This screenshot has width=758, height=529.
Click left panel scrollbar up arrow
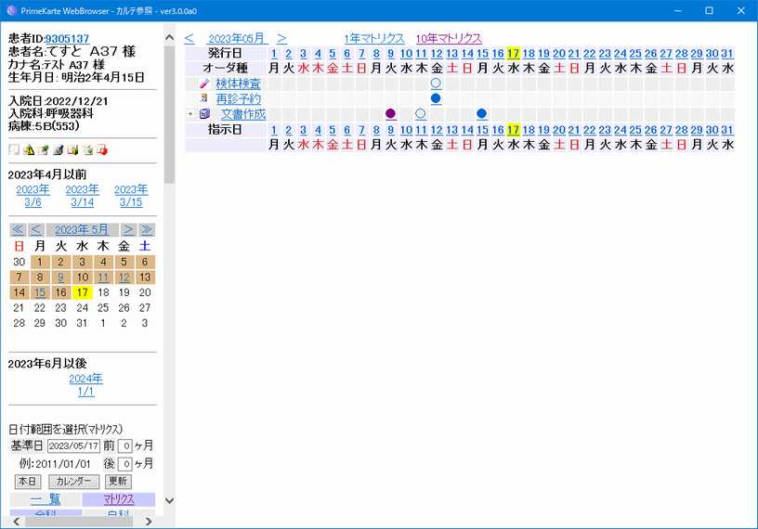169,37
